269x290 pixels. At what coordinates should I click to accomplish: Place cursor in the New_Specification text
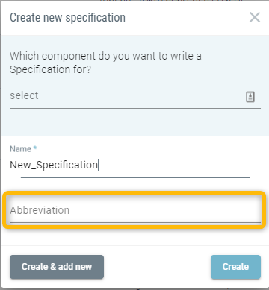[54, 165]
